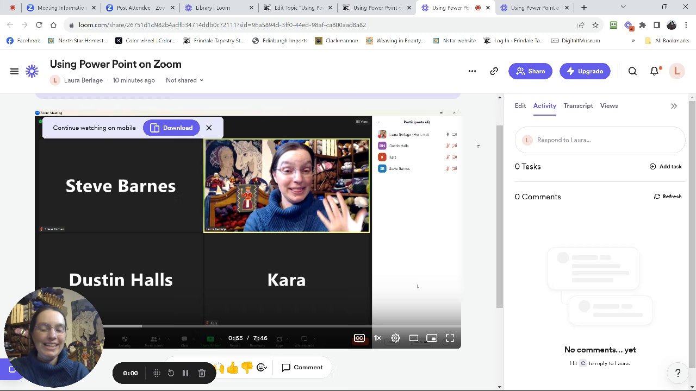Close the Post Attendee Zoom browser tab
This screenshot has height=391, width=696.
pos(172,8)
